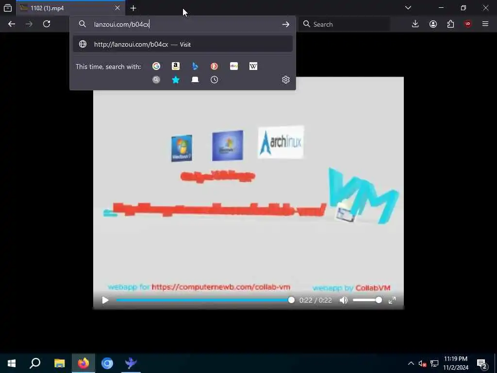This screenshot has height=373, width=497.
Task: Open the notification center
Action: click(482, 363)
